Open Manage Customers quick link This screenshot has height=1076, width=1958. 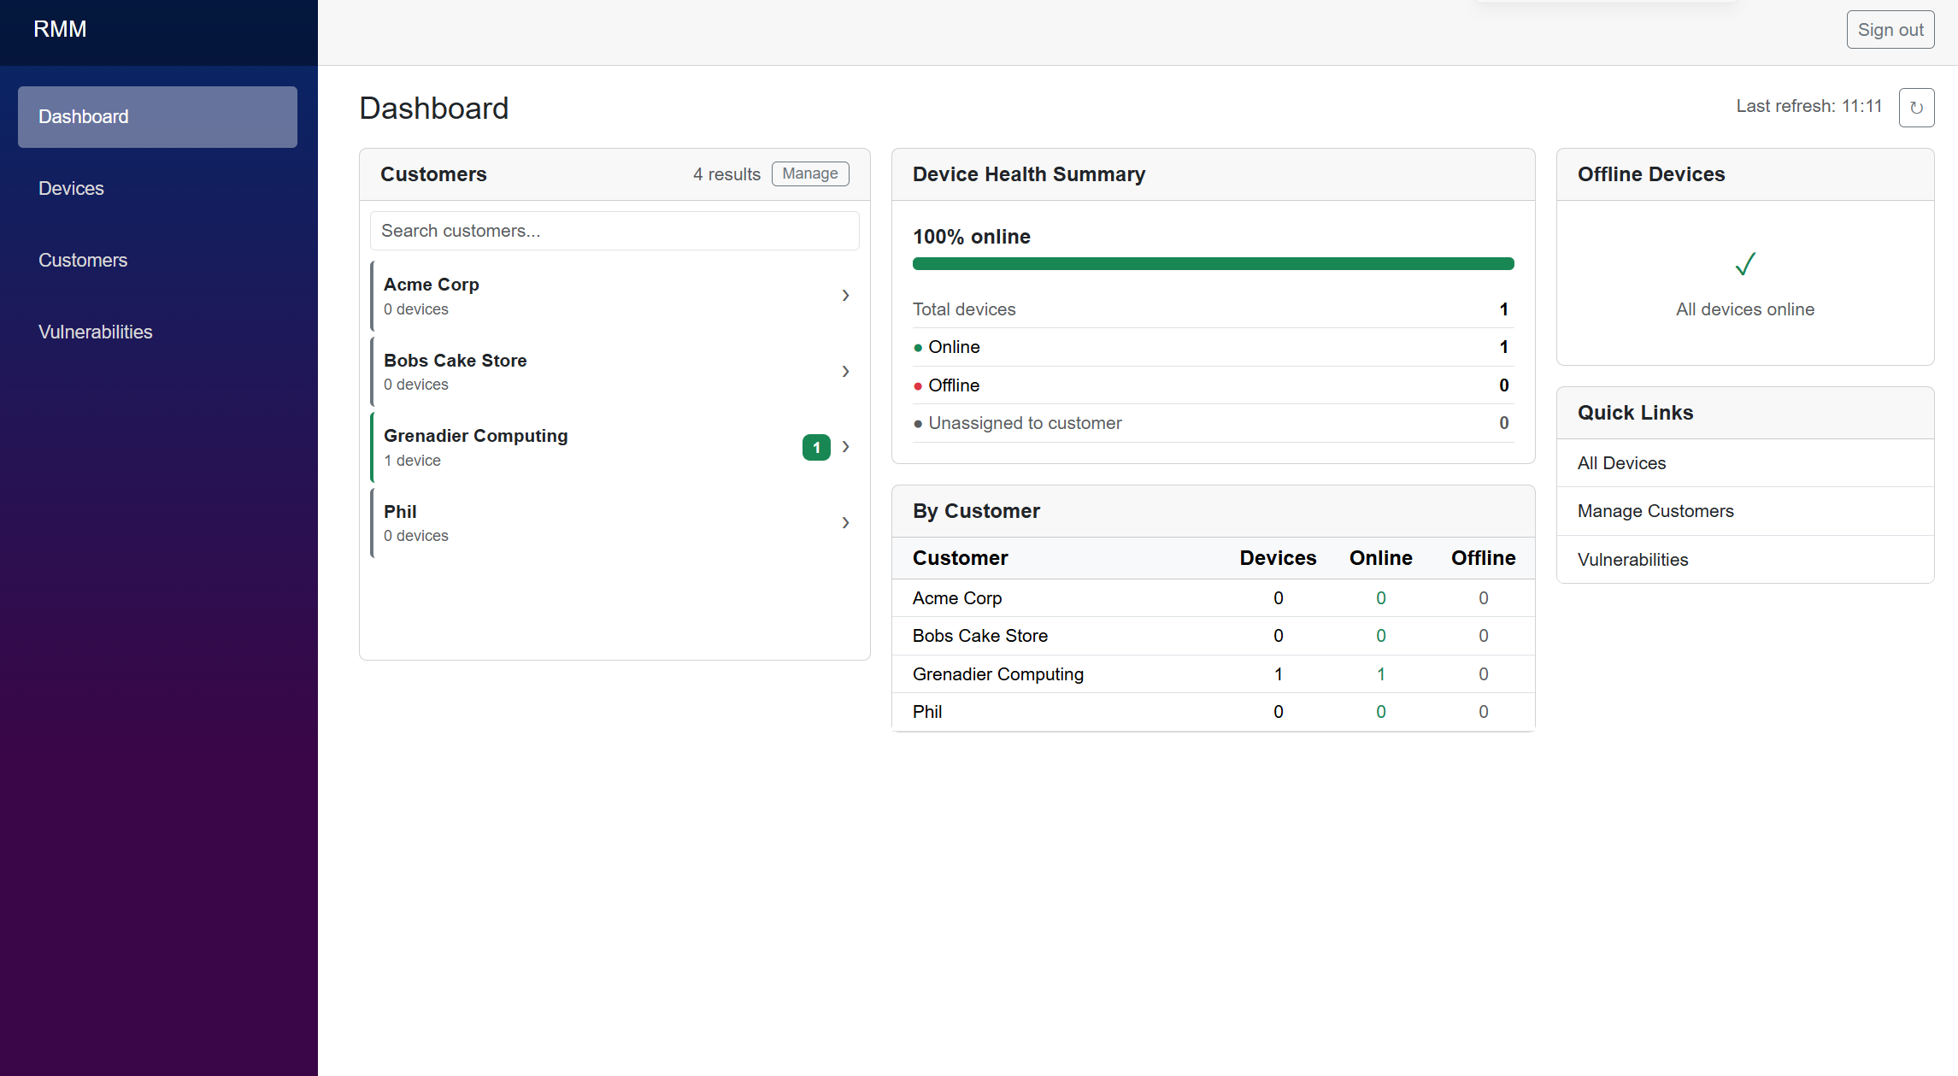(x=1655, y=510)
